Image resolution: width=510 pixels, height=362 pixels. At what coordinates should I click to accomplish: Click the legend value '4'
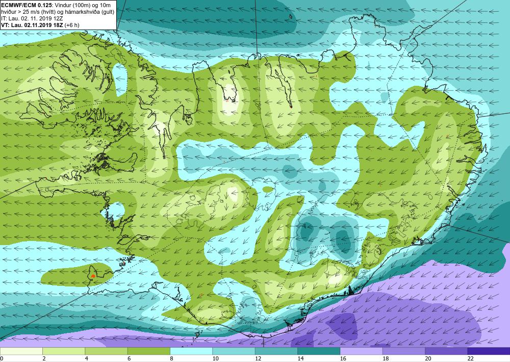point(87,358)
